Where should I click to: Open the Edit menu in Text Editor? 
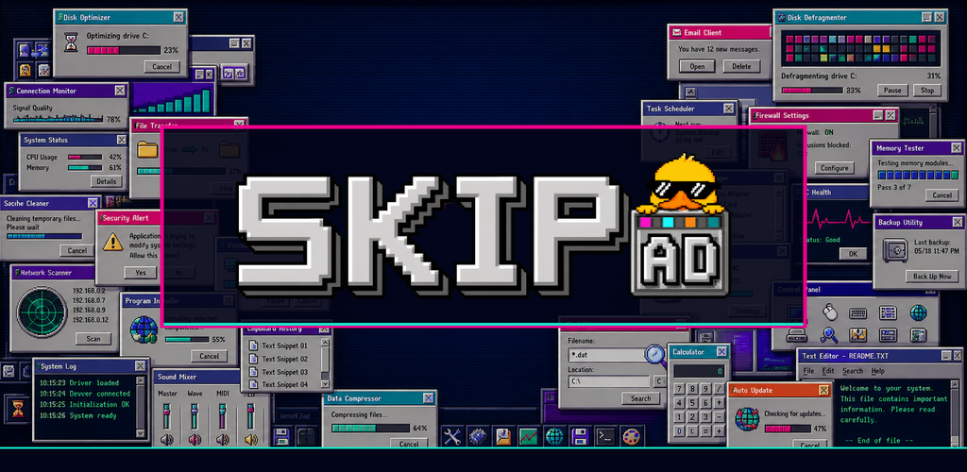pos(828,371)
